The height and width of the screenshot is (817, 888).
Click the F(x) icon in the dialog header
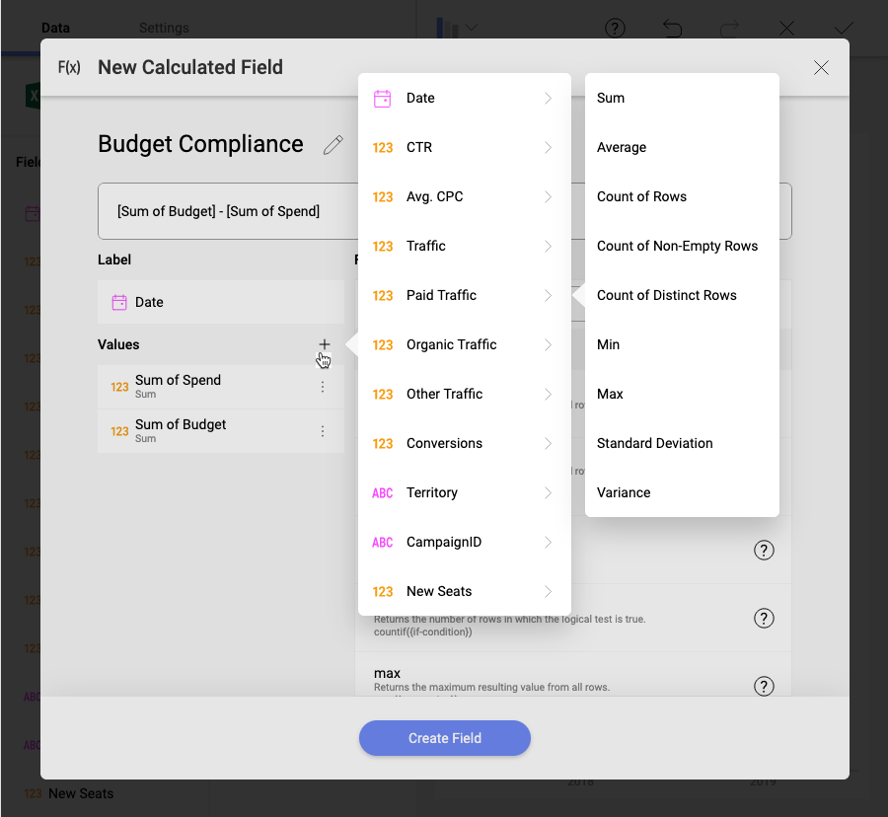click(x=68, y=67)
